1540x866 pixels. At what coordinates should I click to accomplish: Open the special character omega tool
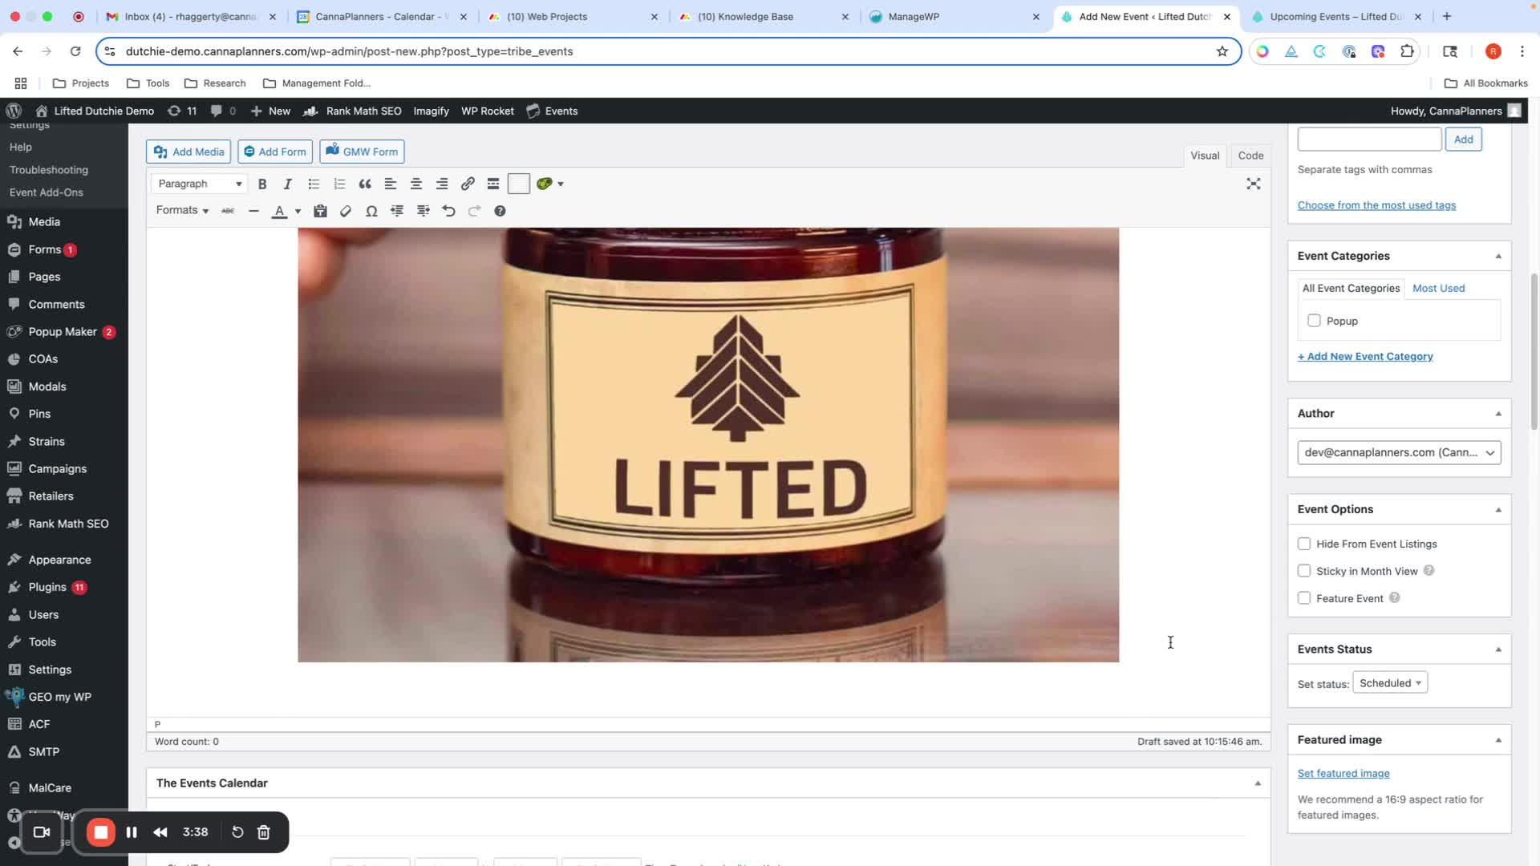coord(371,211)
